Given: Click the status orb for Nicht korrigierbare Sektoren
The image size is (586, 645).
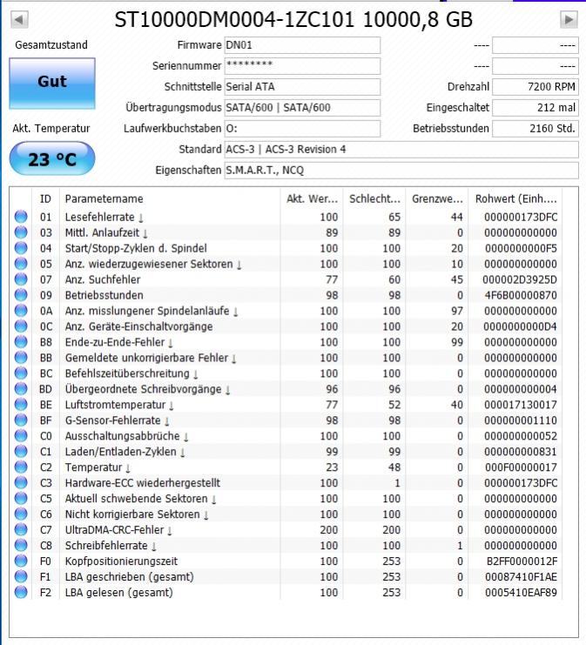Looking at the screenshot, I should [x=21, y=514].
